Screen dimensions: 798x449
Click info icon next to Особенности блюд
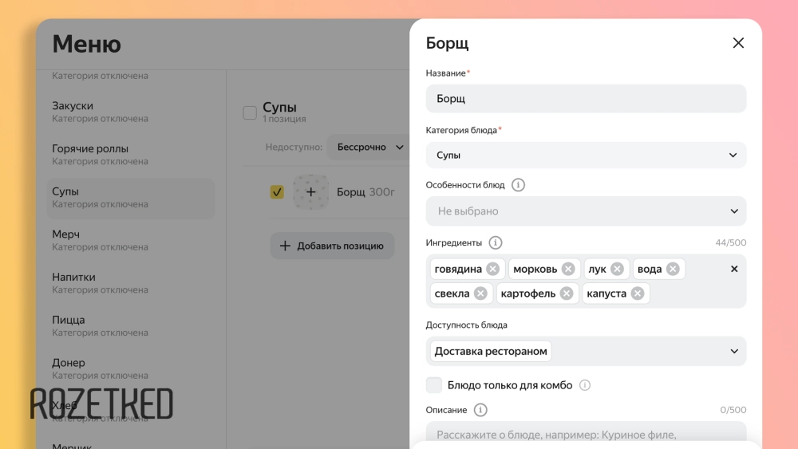[518, 185]
